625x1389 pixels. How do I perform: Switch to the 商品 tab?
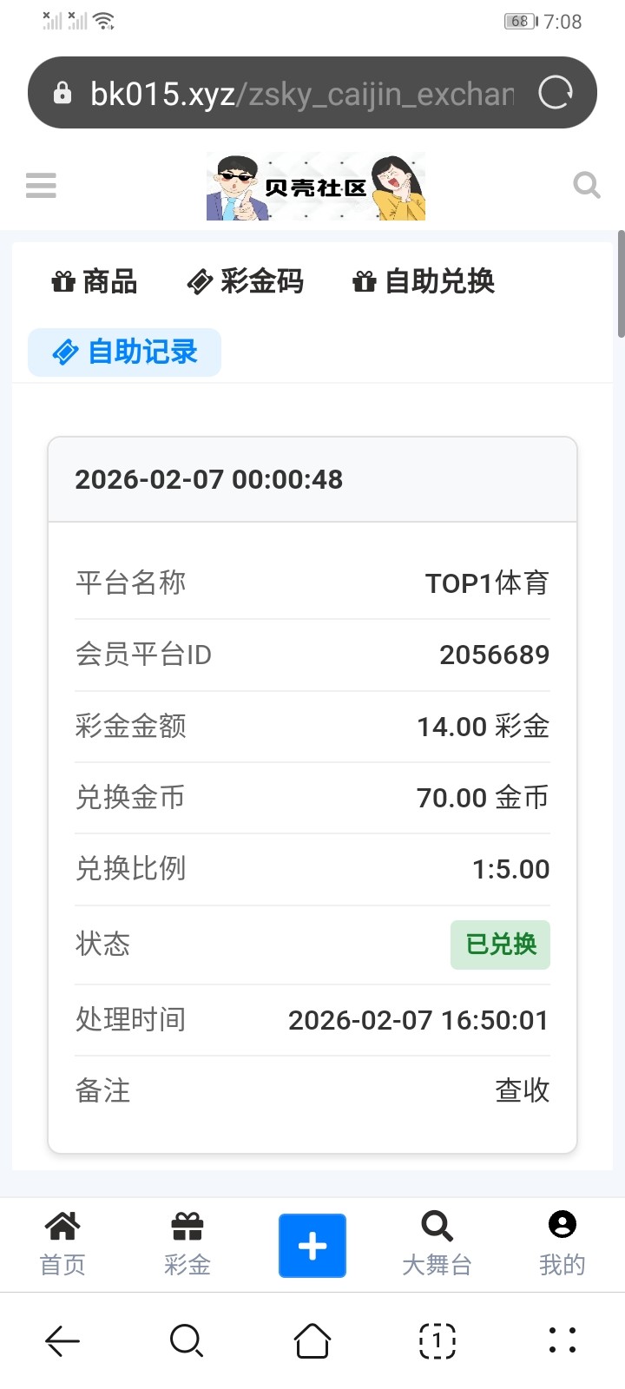(95, 281)
